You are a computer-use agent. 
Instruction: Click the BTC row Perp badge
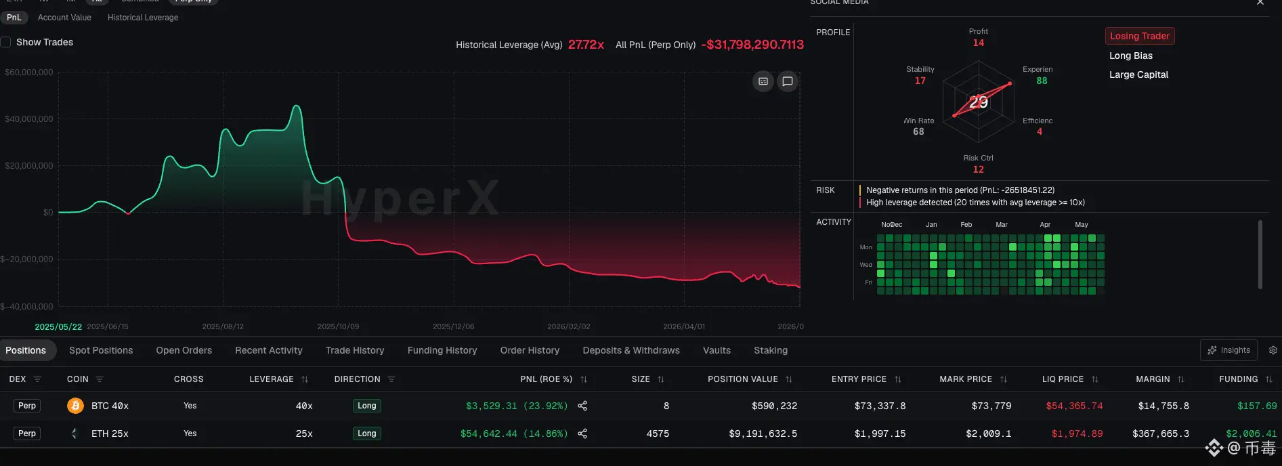click(x=27, y=406)
